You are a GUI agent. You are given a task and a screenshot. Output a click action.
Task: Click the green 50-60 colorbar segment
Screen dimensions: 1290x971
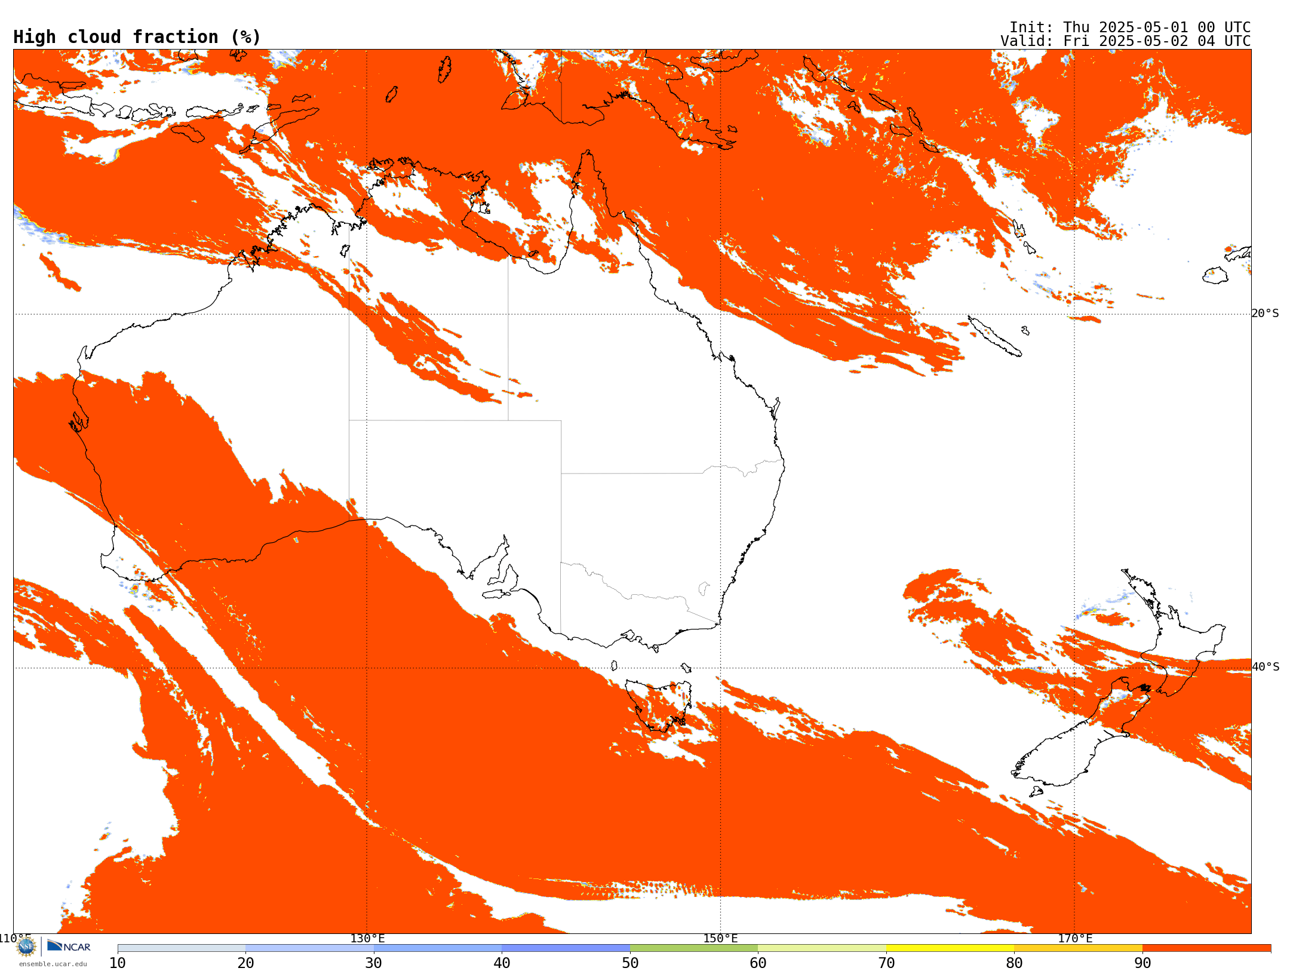coord(694,948)
